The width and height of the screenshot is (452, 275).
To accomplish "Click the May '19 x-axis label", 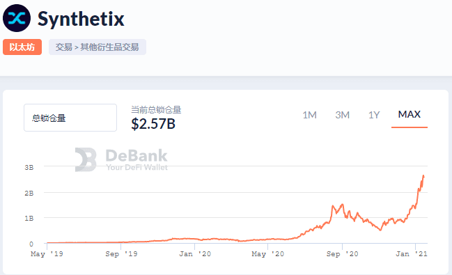I will [x=47, y=254].
